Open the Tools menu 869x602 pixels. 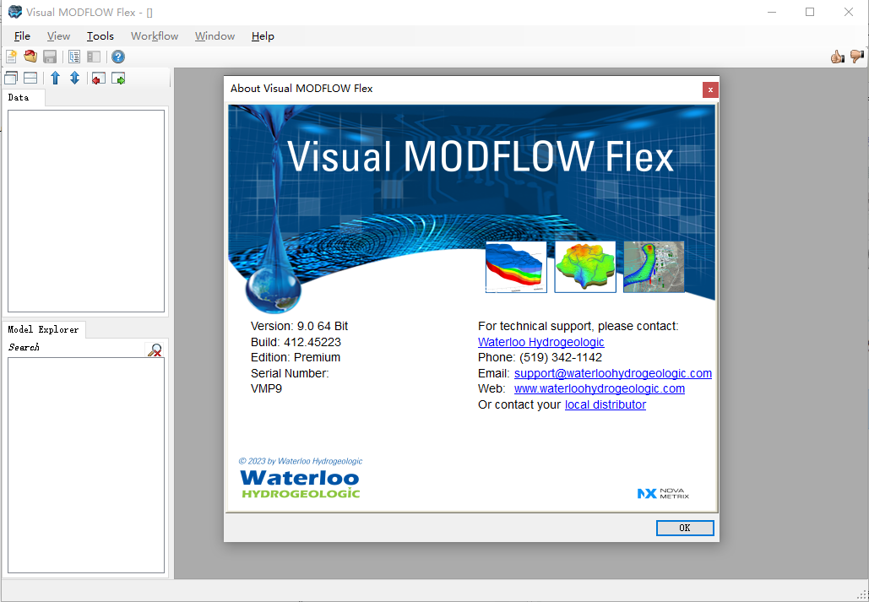(x=100, y=36)
